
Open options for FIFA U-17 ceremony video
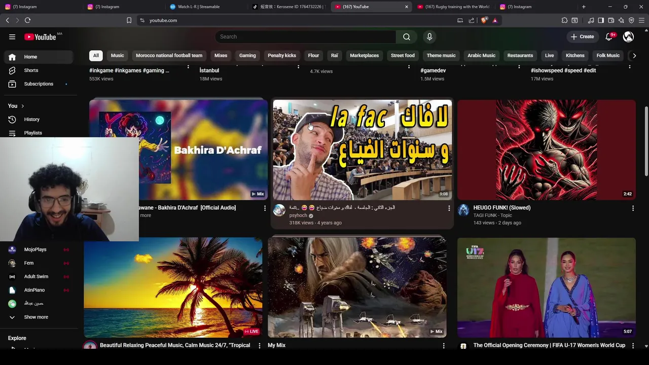tap(633, 346)
